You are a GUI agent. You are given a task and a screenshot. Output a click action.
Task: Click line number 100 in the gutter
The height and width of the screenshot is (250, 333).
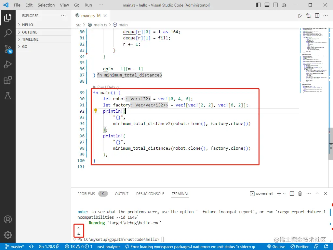pyautogui.click(x=81, y=161)
